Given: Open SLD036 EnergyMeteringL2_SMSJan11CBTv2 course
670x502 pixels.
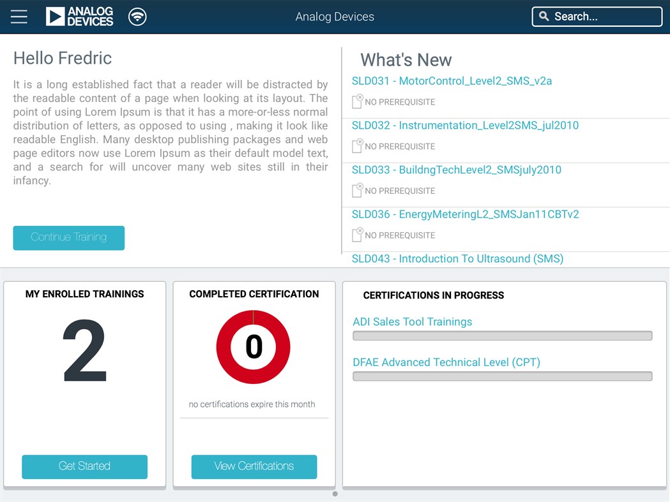Looking at the screenshot, I should coord(466,214).
